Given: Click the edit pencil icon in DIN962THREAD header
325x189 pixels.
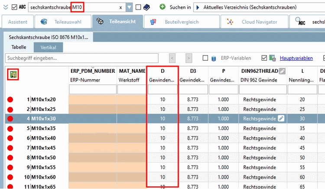Looking at the screenshot, I should 282,71.
